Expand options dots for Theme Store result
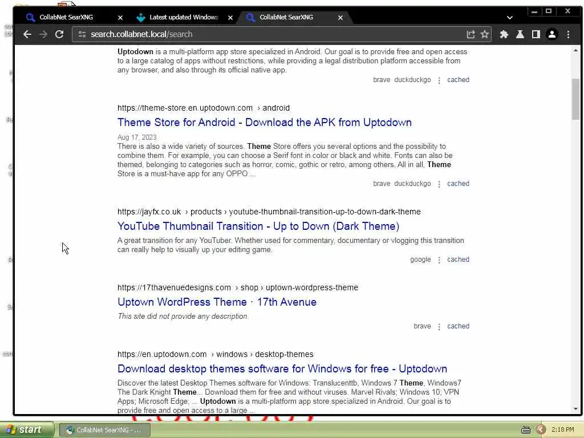584x438 pixels. (x=439, y=184)
